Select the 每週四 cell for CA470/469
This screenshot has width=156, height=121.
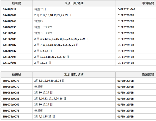click(39, 21)
